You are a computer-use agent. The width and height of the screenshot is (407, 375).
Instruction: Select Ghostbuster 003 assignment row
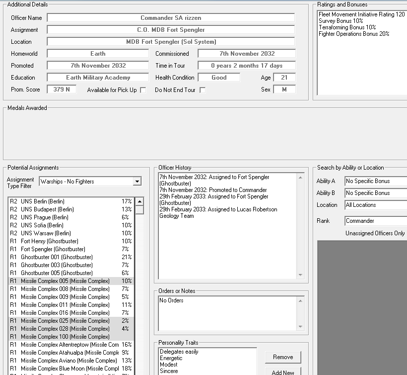[71, 265]
